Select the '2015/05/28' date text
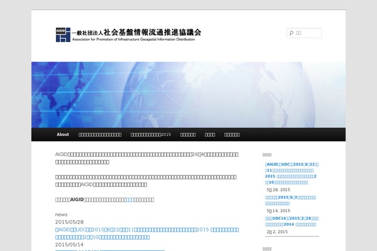Screen dimensions: 377x251 pyautogui.click(x=69, y=222)
